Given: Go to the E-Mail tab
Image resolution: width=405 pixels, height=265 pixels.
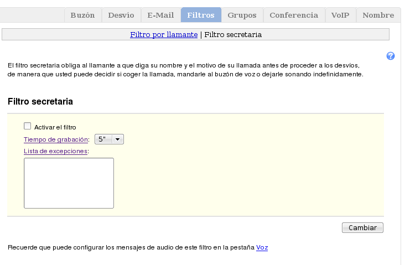Looking at the screenshot, I should pyautogui.click(x=160, y=15).
